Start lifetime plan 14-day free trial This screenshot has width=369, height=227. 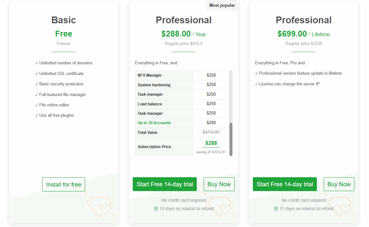285,184
